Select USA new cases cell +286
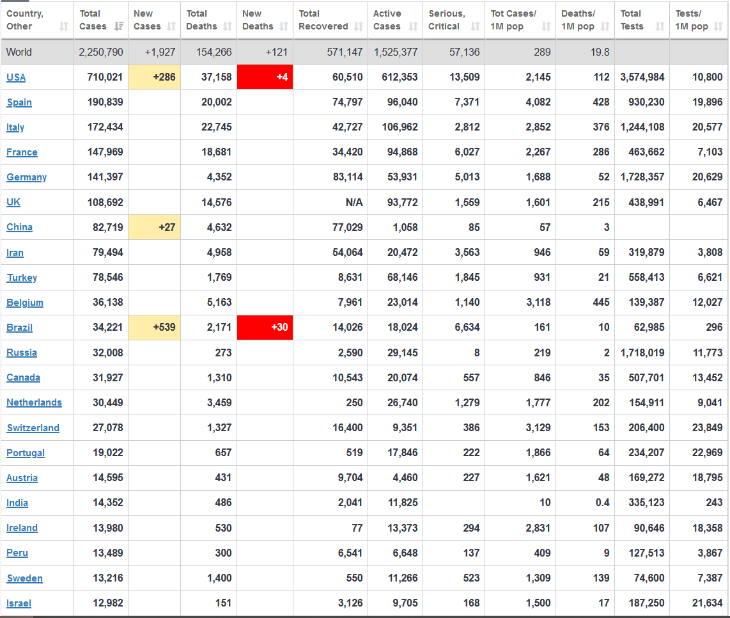The image size is (730, 618). (x=154, y=77)
